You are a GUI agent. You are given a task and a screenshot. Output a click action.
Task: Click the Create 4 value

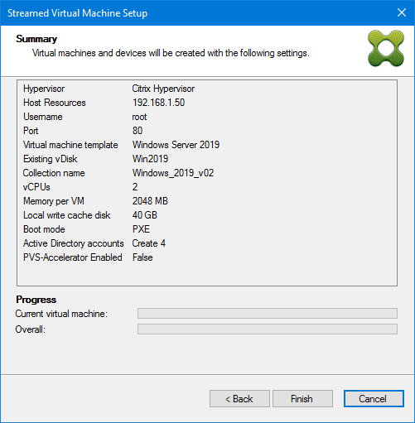(x=149, y=243)
